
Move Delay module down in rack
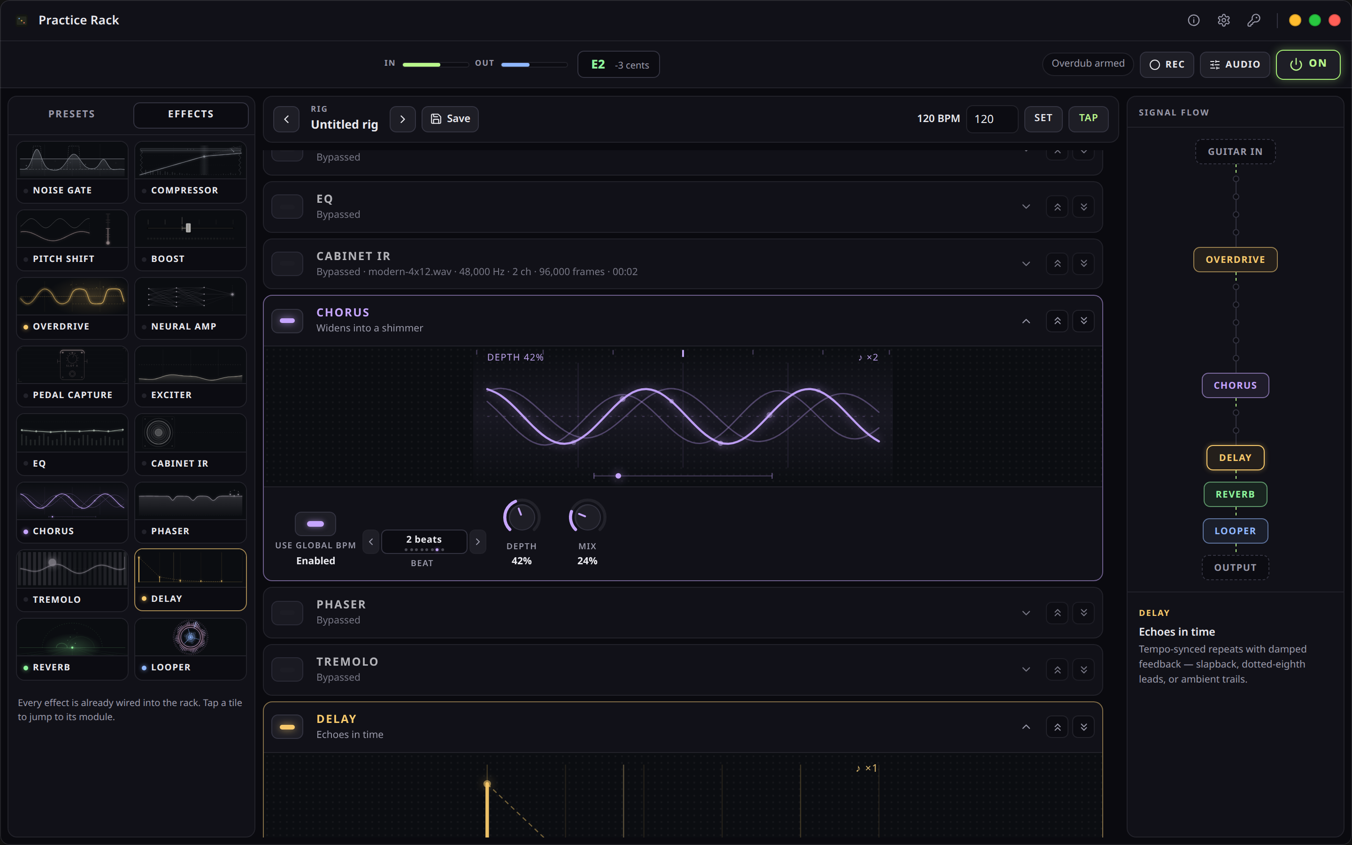click(x=1083, y=727)
